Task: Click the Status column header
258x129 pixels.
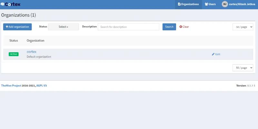Action: [x=14, y=41]
